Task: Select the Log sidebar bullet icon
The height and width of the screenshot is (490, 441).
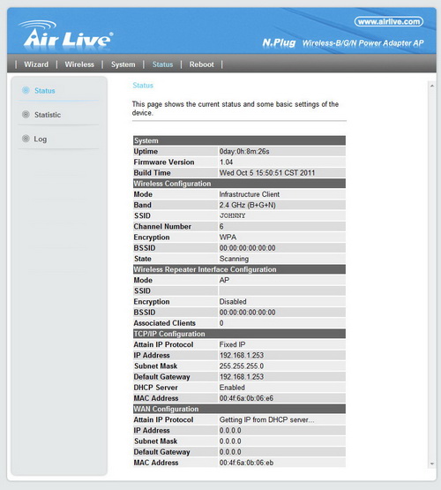Action: 26,139
